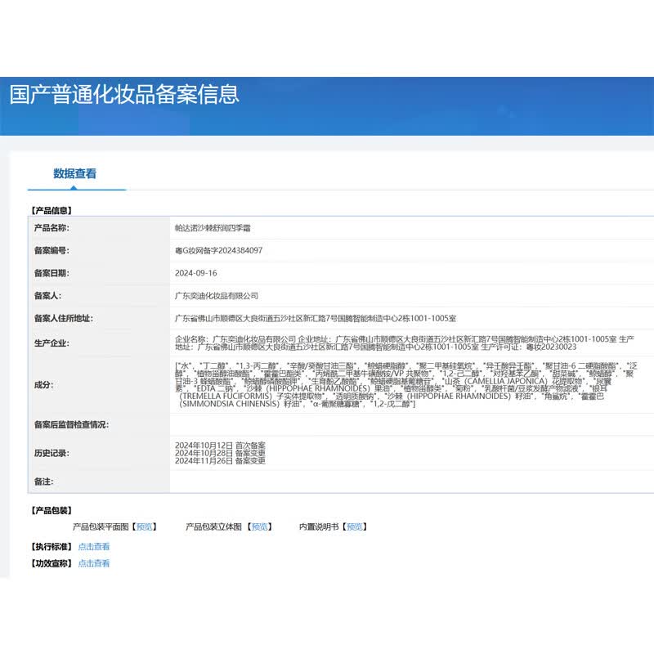Image resolution: width=654 pixels, height=654 pixels.
Task: Select filer name 广东奕迪化妆品有限公司
Action: click(217, 296)
